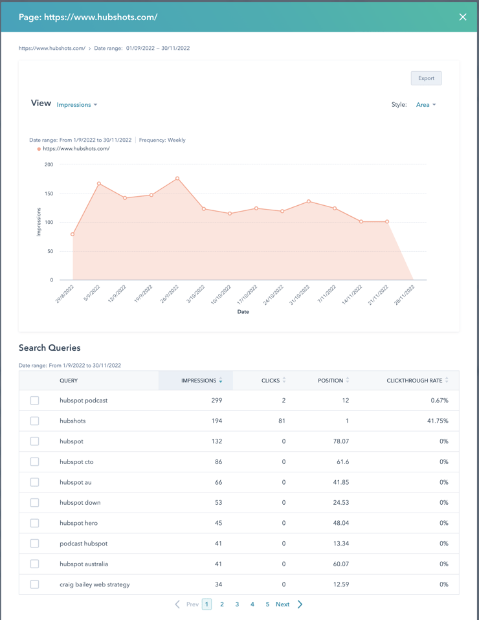The image size is (479, 620).
Task: Sort table by Clicks column
Action: point(273,381)
